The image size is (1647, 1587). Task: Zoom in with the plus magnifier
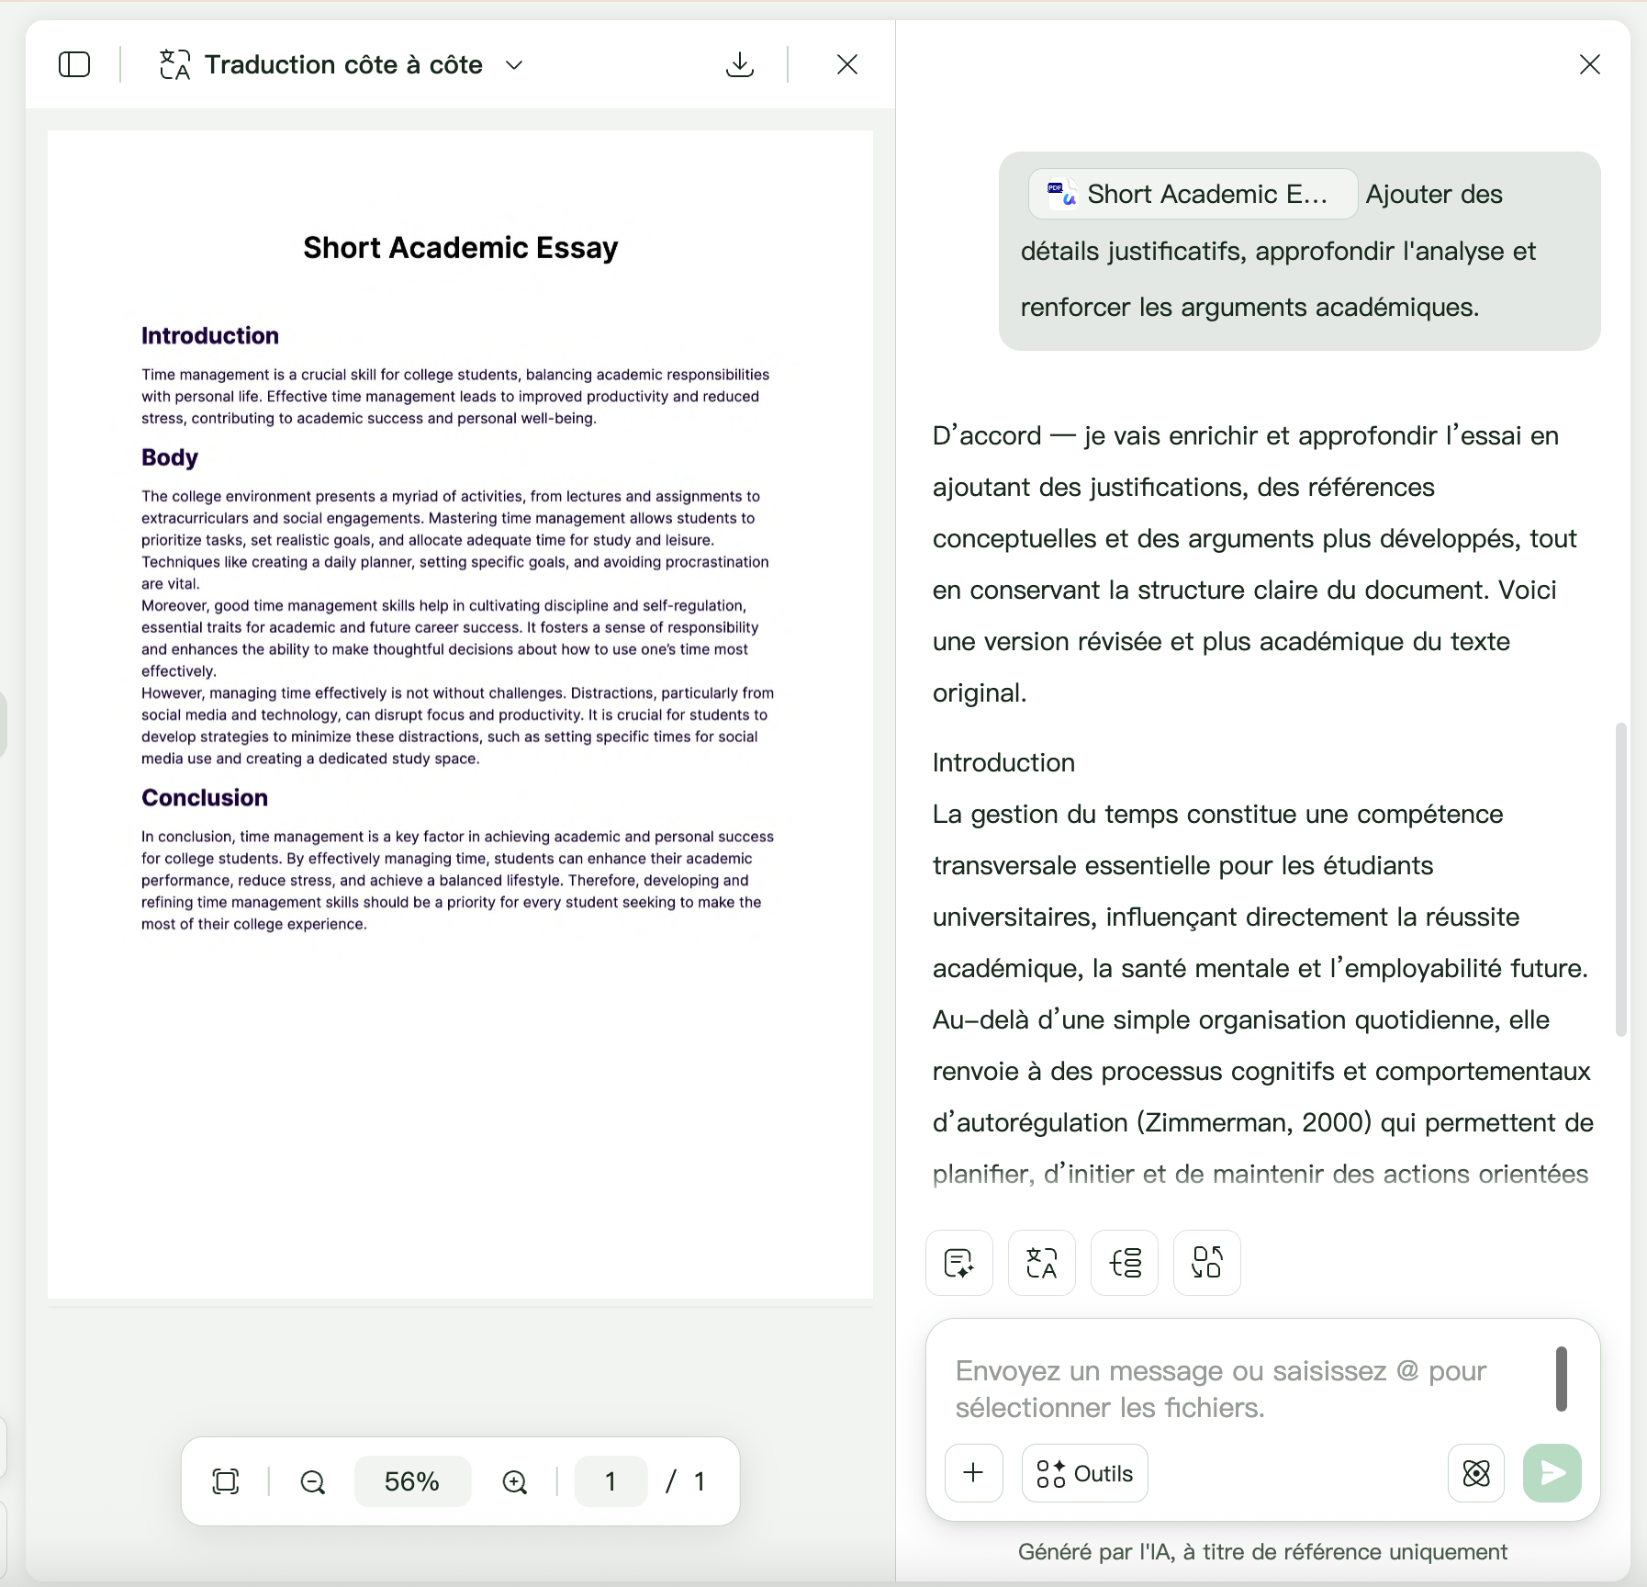515,1481
